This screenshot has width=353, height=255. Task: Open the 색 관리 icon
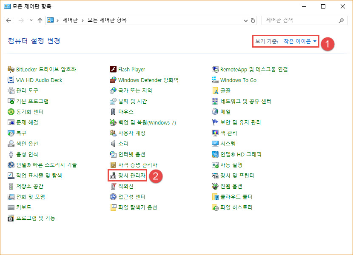coord(215,133)
